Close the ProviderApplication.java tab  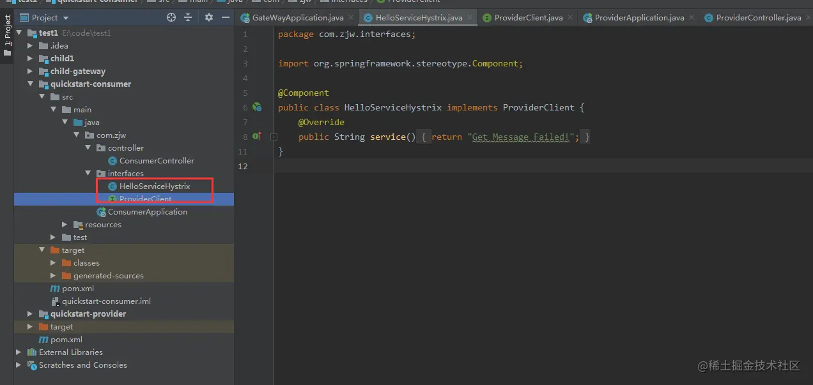(690, 17)
